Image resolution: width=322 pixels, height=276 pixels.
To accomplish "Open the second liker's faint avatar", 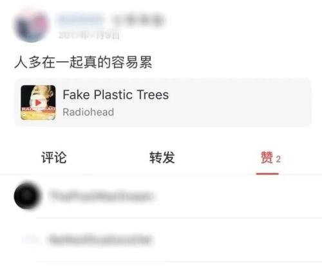I will click(x=30, y=239).
